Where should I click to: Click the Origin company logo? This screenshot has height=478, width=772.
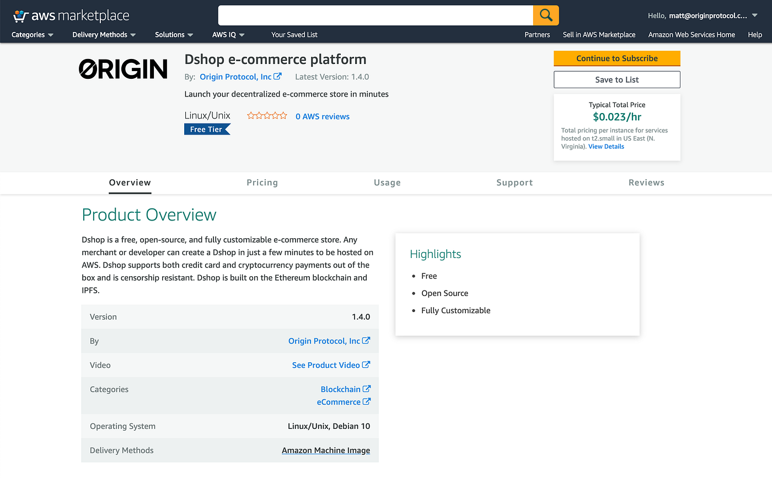pos(123,69)
